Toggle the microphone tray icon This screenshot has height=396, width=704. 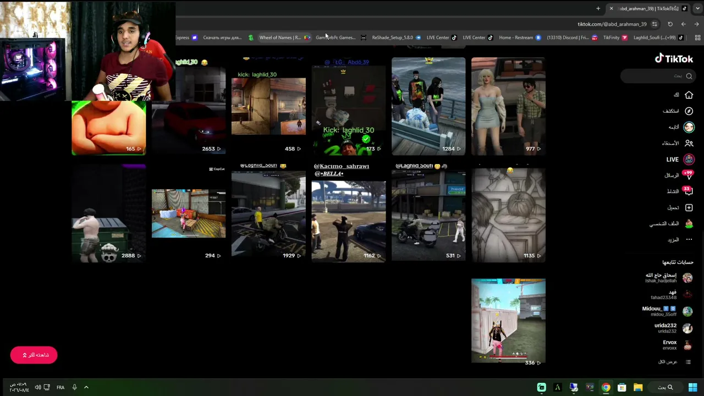click(74, 387)
